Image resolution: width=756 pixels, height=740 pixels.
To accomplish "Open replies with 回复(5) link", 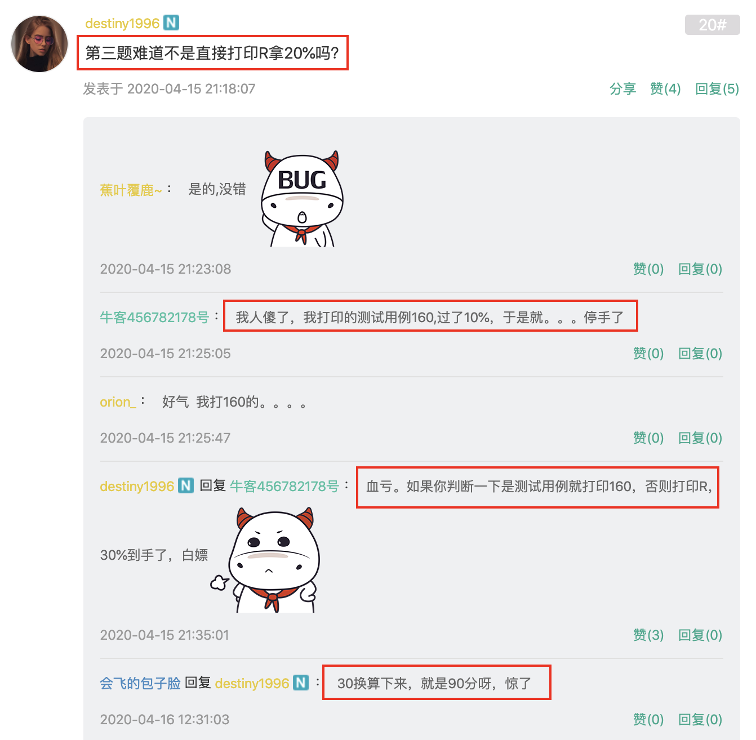I will tap(717, 89).
